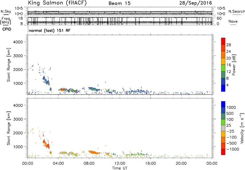
Task: Click the 60 tick beside the Nave axis
Action: coord(219,18)
